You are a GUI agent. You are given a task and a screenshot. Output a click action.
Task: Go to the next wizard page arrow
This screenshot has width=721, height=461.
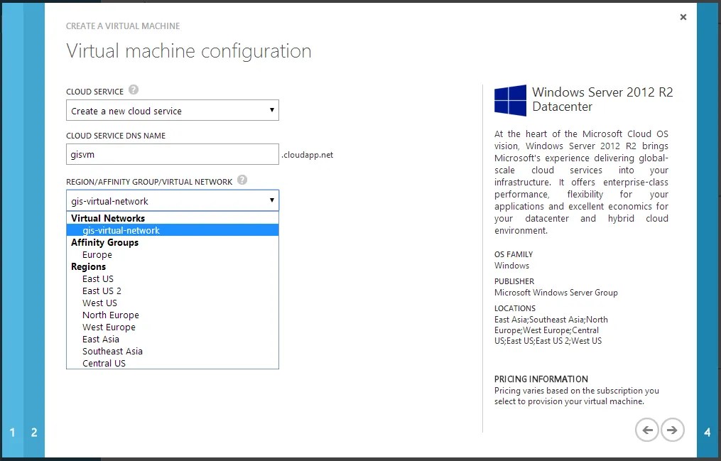tap(672, 430)
